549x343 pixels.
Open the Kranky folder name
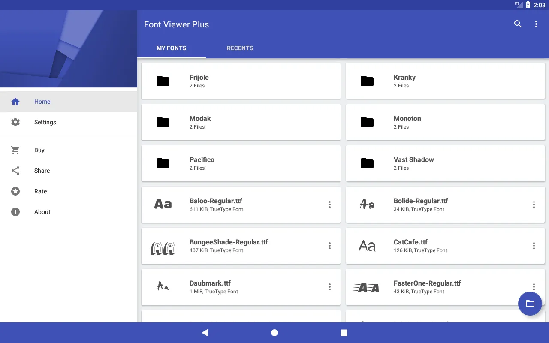click(404, 78)
